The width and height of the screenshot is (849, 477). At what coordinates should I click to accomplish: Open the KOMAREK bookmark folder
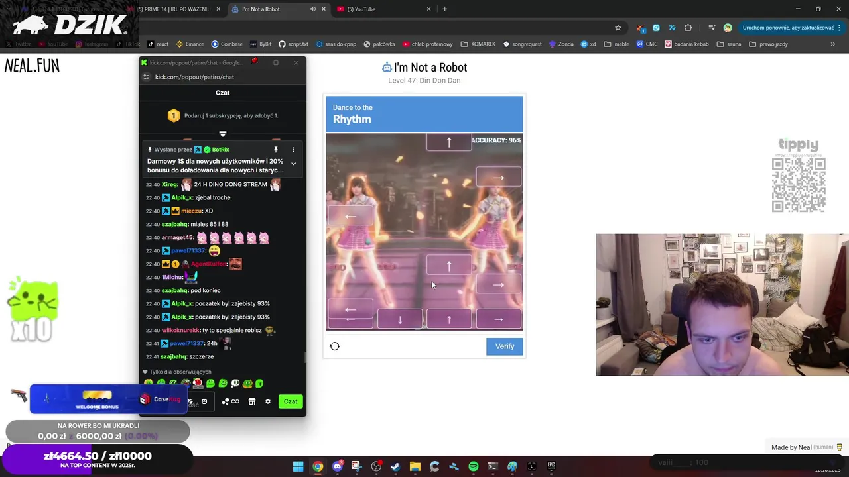tap(478, 44)
